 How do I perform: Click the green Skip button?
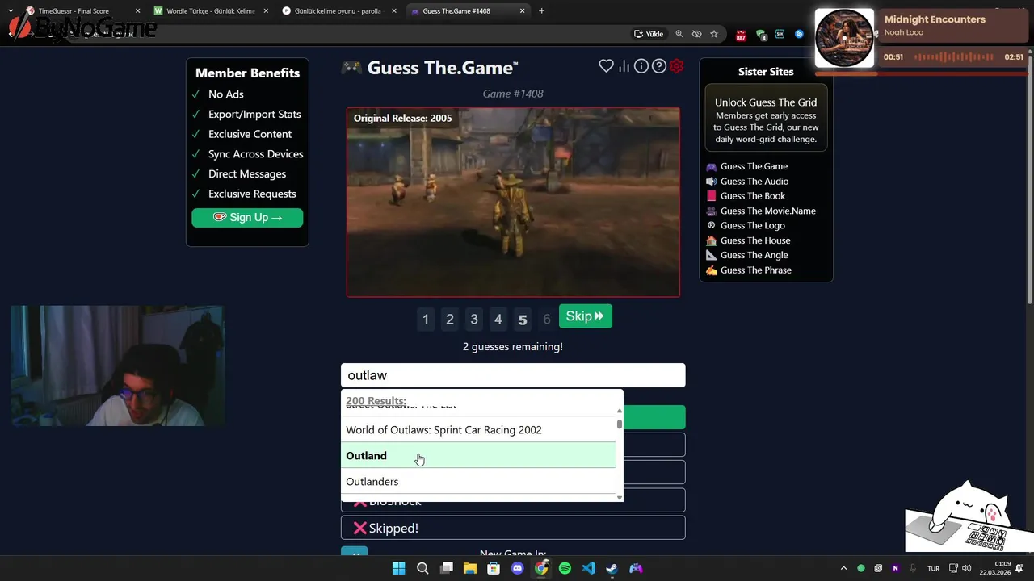(x=585, y=316)
